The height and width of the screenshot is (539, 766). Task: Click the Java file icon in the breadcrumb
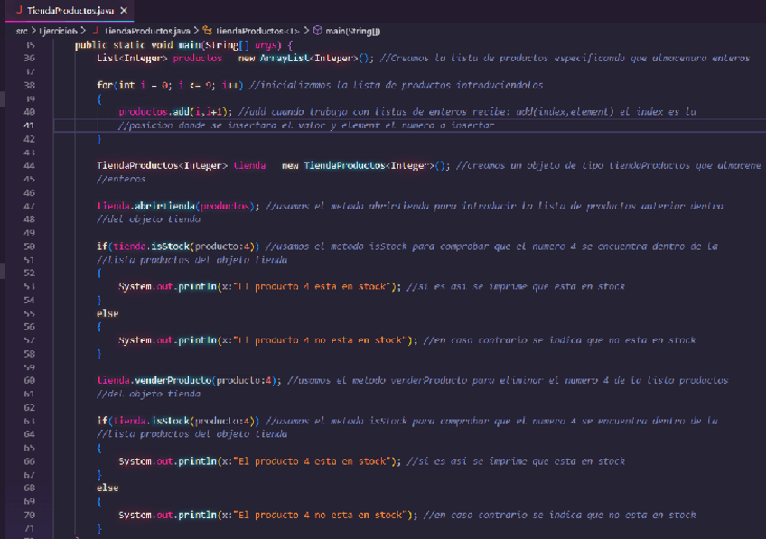(x=94, y=31)
